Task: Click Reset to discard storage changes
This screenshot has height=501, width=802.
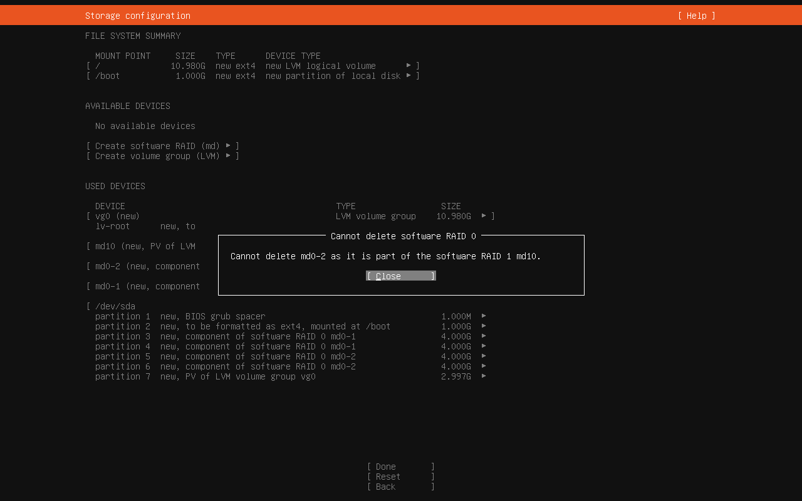Action: point(400,477)
